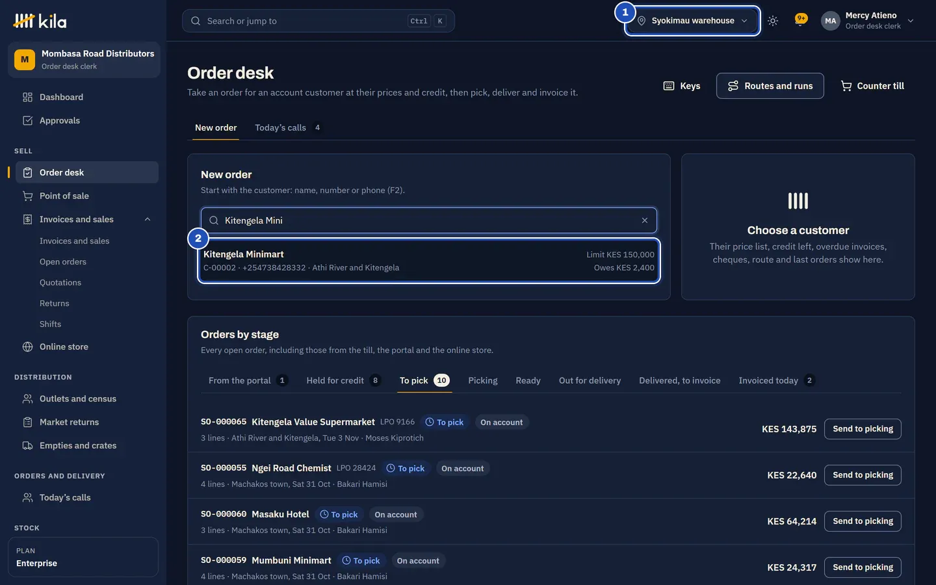
Task: Collapse the Invoices and sales section
Action: click(x=148, y=219)
